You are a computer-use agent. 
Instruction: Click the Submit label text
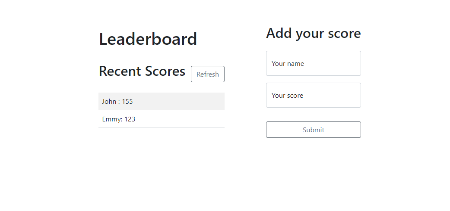tap(314, 130)
